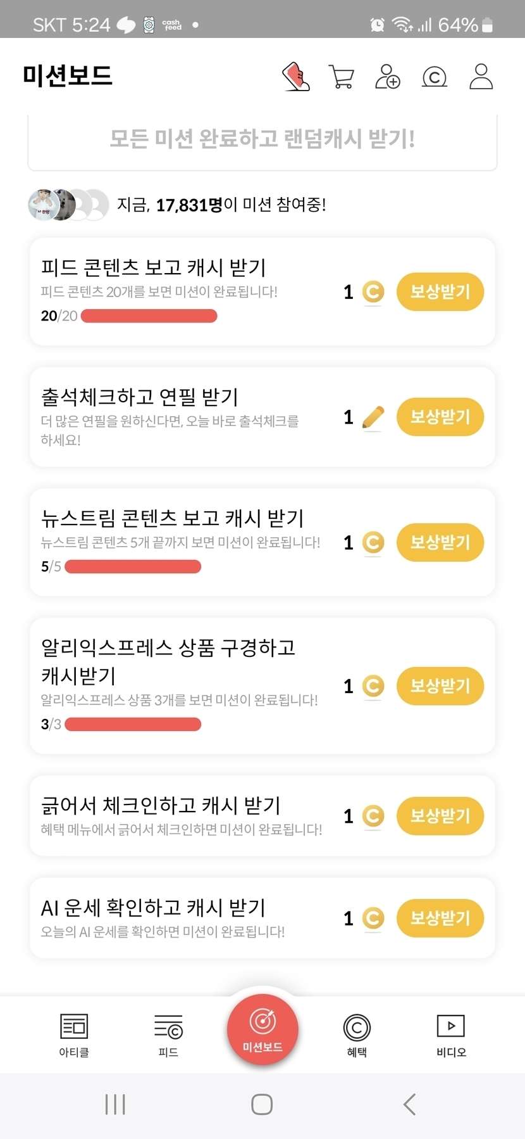
Task: Claim reward for 피드 콘텐츠 mission
Action: point(440,292)
